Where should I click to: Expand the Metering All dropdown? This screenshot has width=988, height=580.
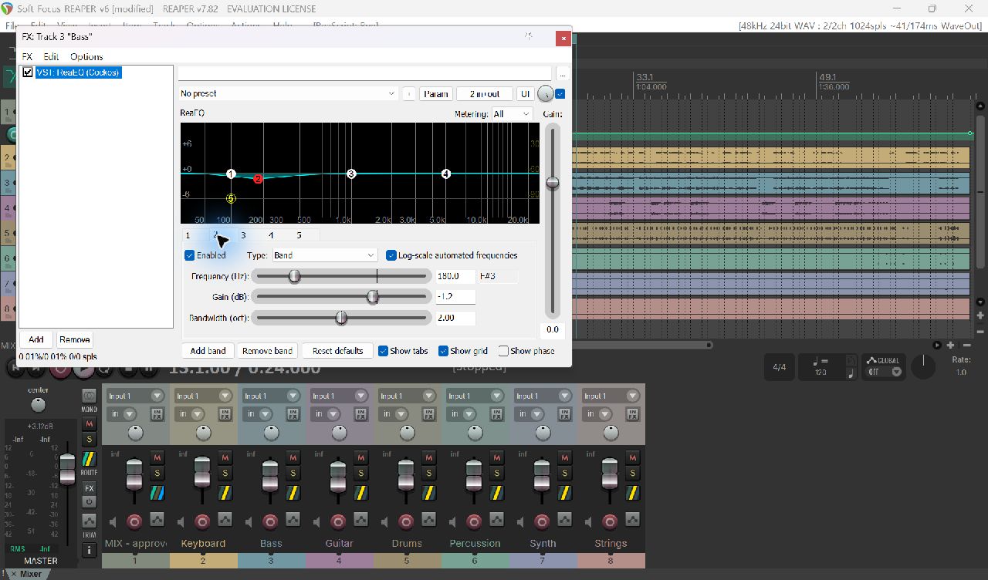513,113
